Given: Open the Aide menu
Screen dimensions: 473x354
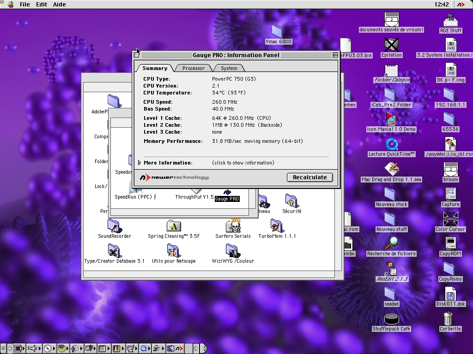Looking at the screenshot, I should pos(59,4).
